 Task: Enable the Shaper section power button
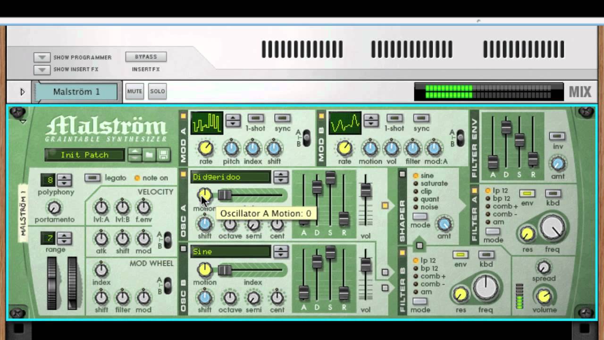[402, 174]
